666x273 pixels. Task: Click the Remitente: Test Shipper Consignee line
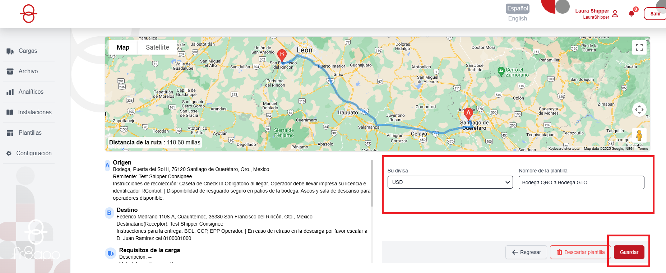click(x=152, y=176)
